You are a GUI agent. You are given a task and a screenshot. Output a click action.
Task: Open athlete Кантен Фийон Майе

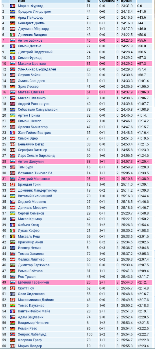point(34,311)
